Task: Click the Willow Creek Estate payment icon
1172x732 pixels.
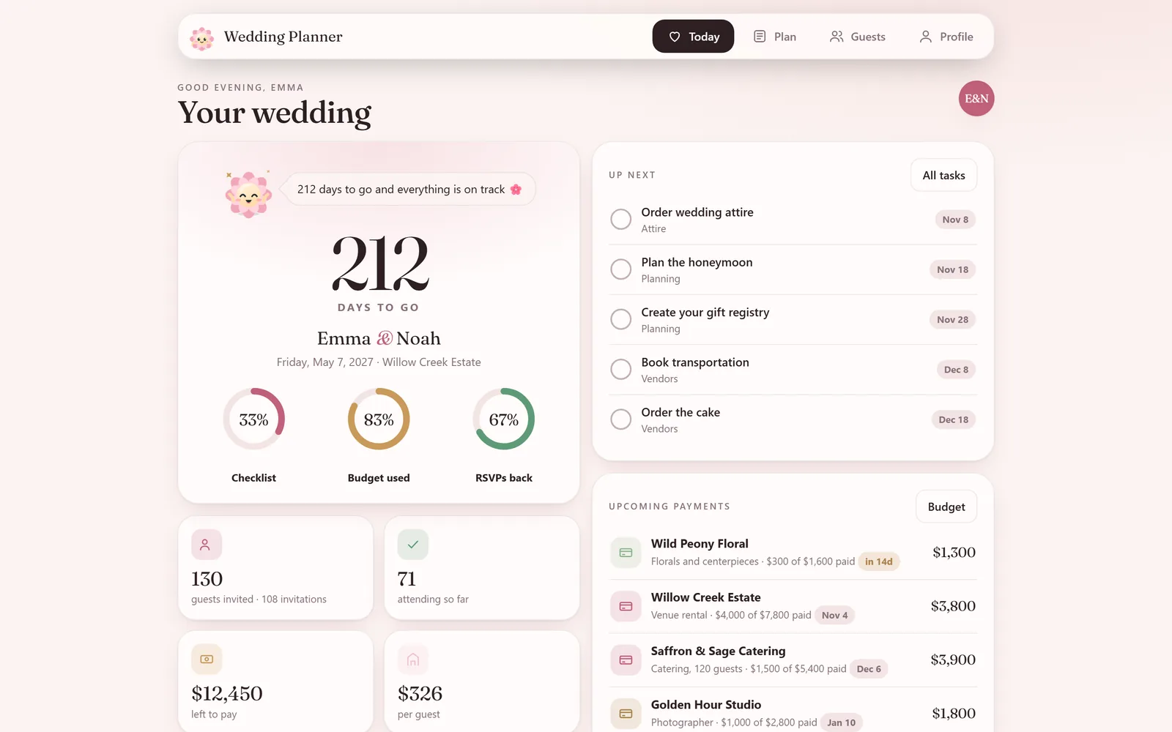Action: coord(626,606)
